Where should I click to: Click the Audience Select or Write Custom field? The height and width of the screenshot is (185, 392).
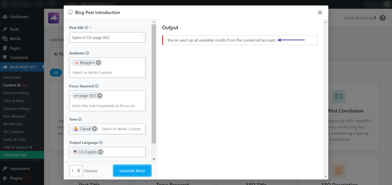coord(107,73)
